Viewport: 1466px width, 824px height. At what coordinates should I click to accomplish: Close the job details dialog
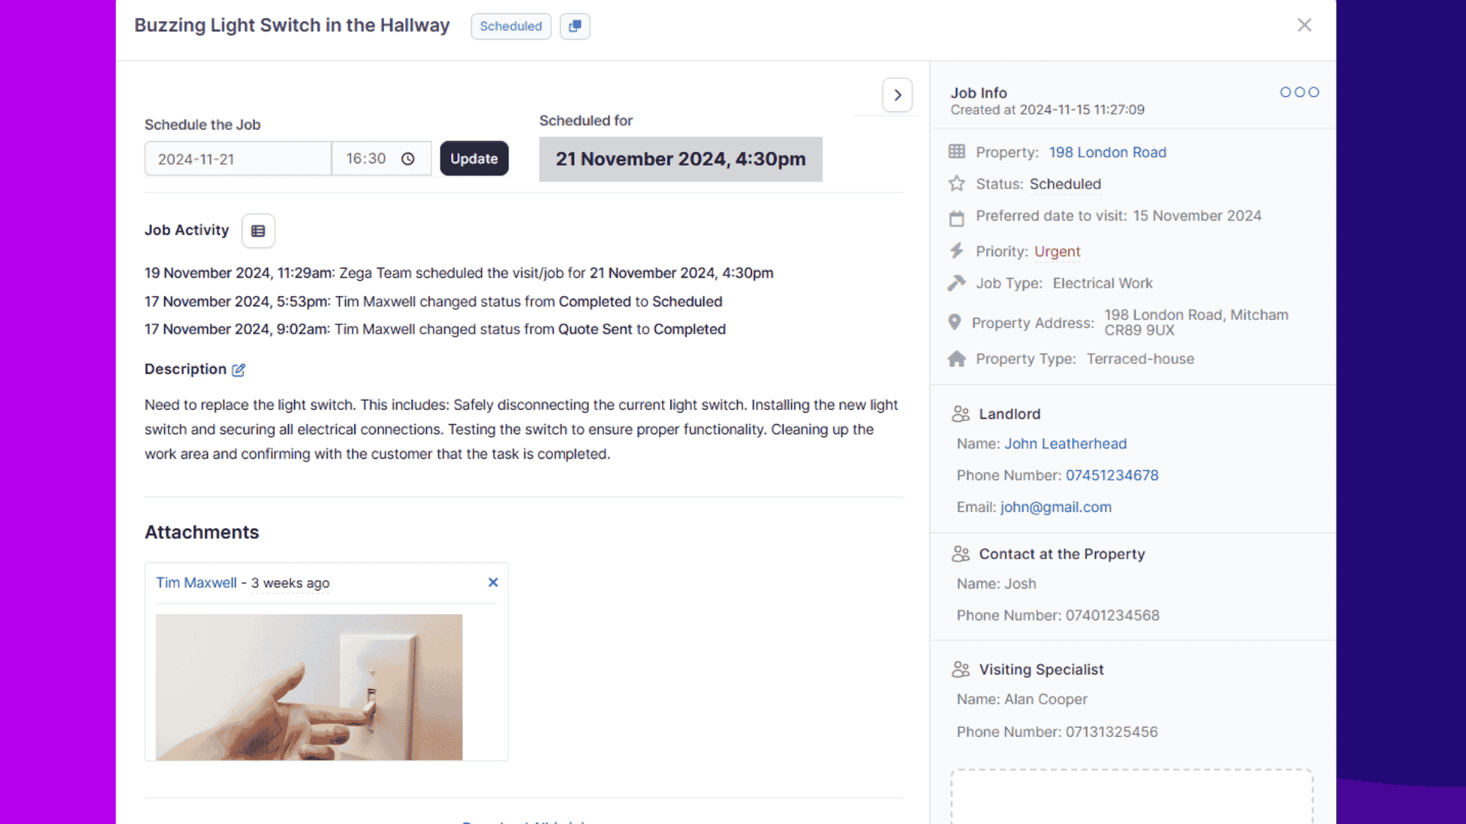point(1304,25)
